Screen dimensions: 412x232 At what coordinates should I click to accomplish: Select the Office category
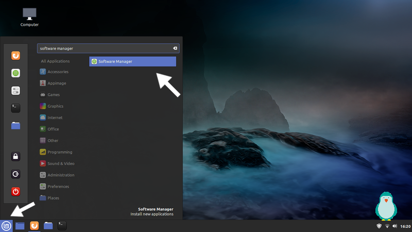(49, 129)
